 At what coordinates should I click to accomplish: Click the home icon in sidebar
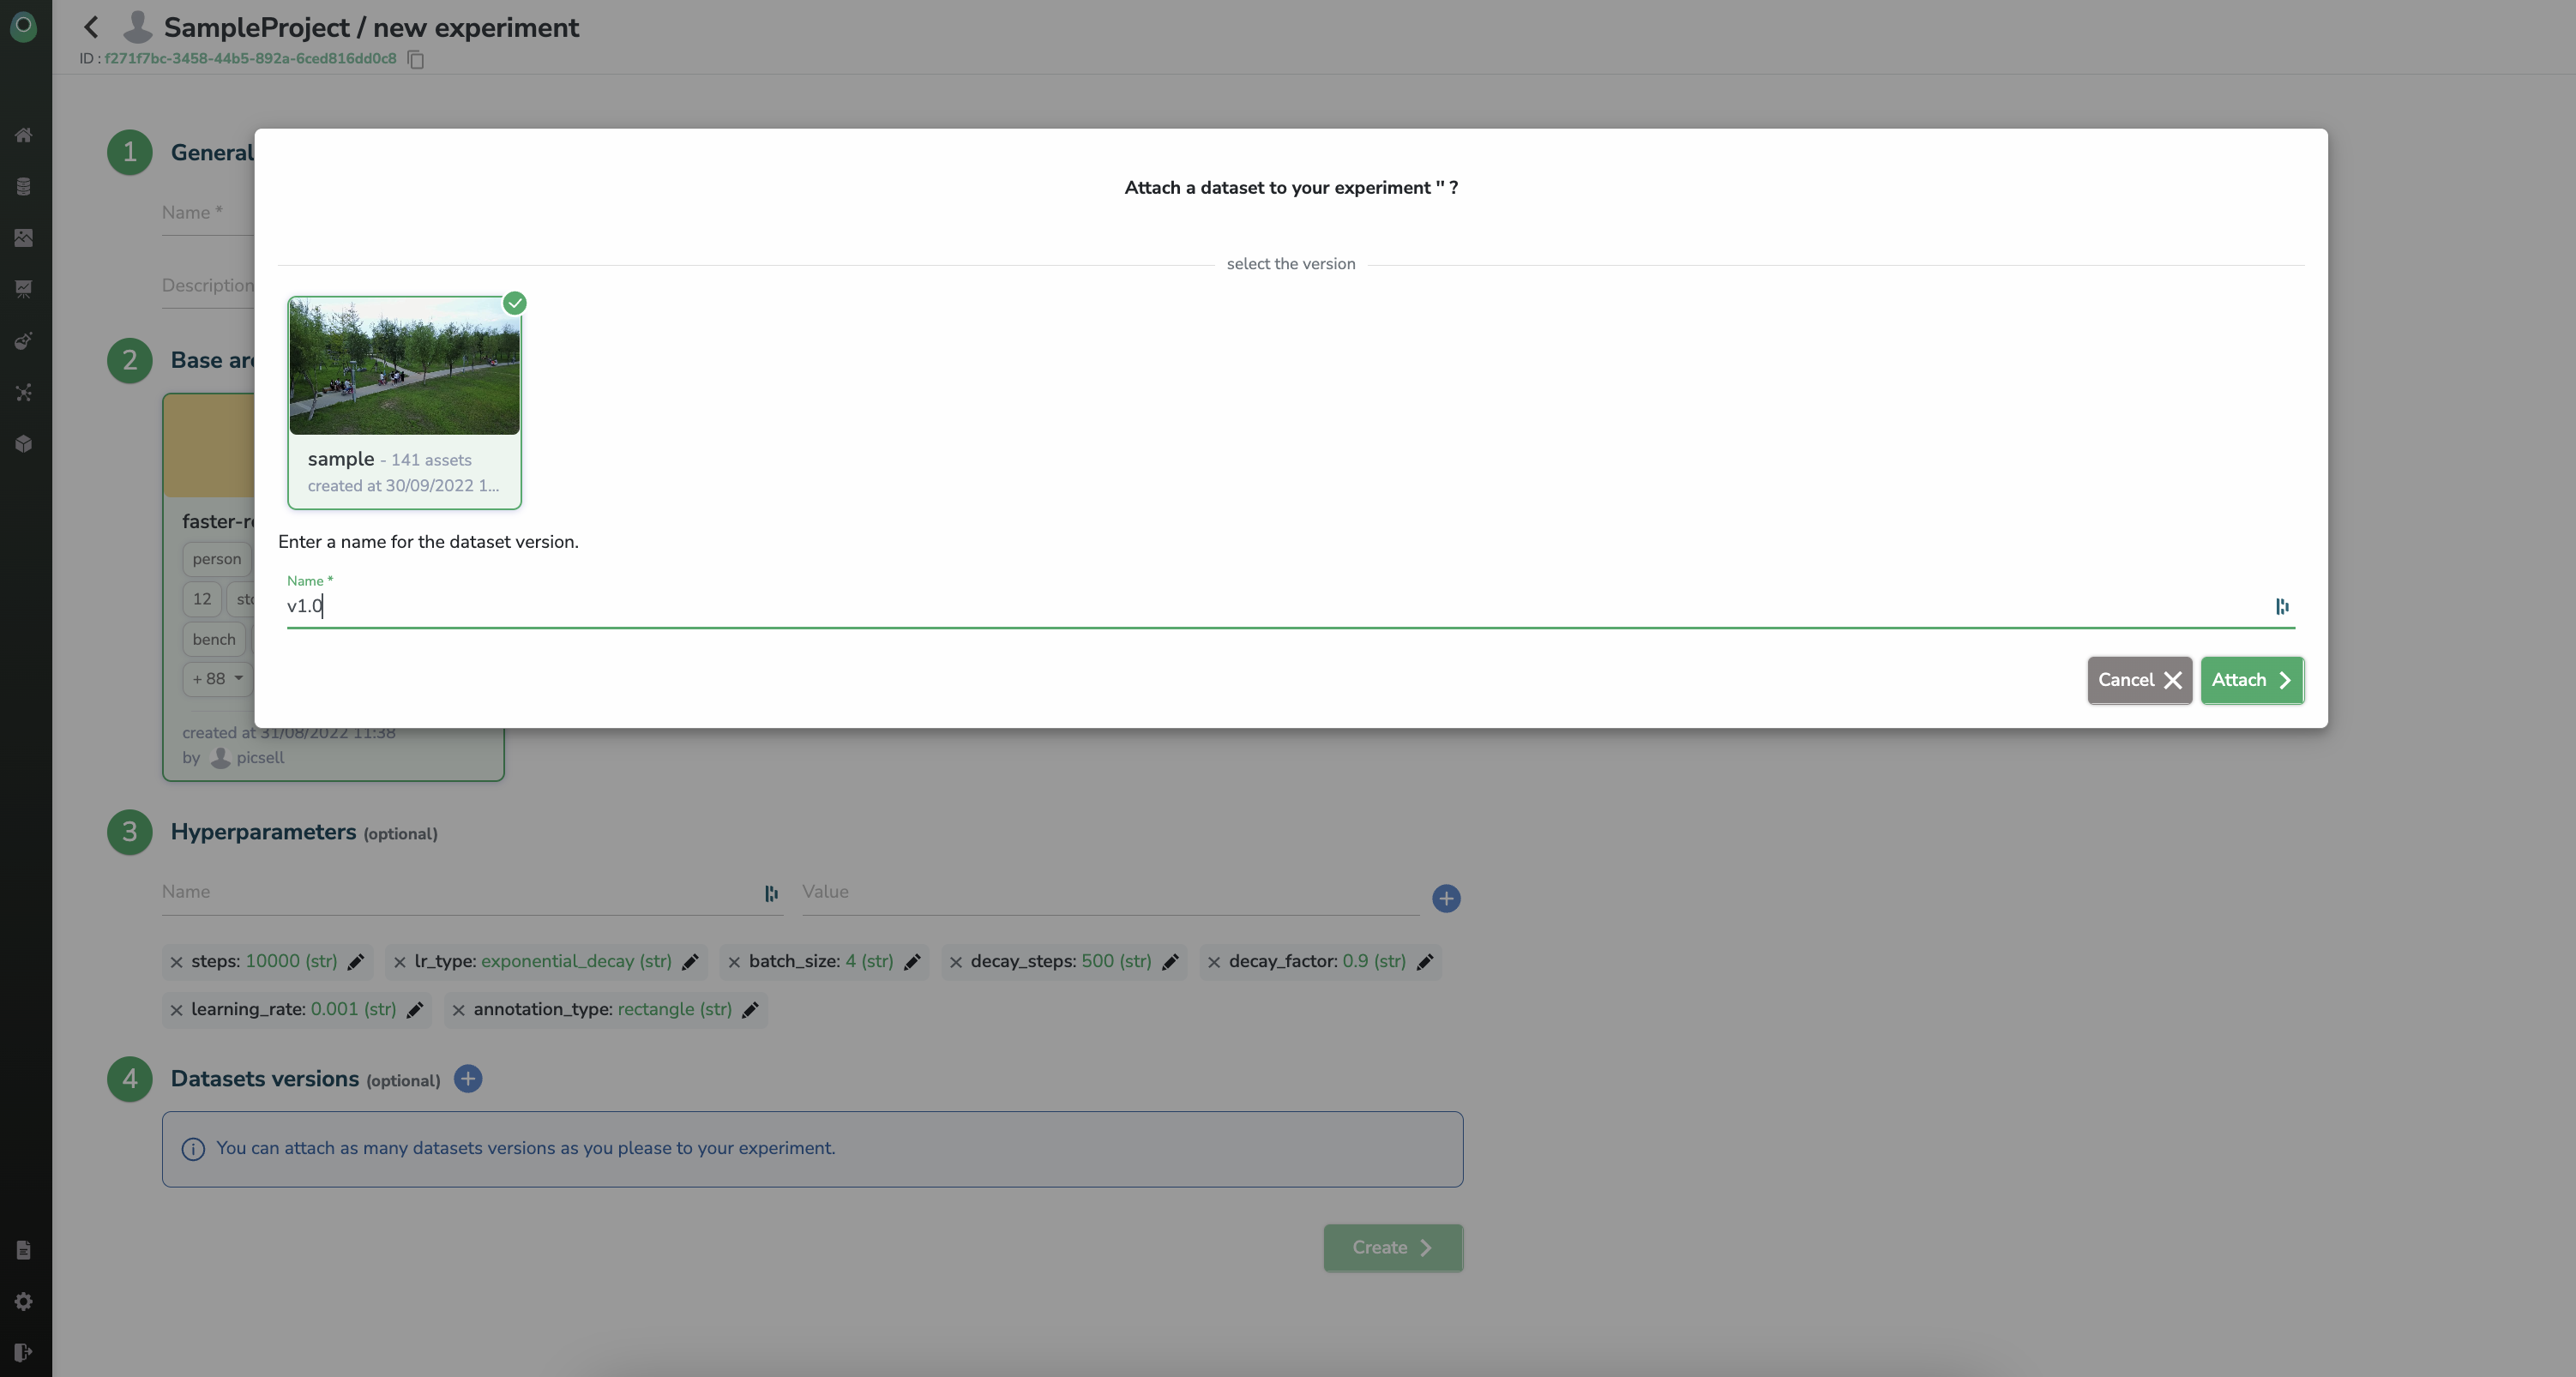pos(24,135)
